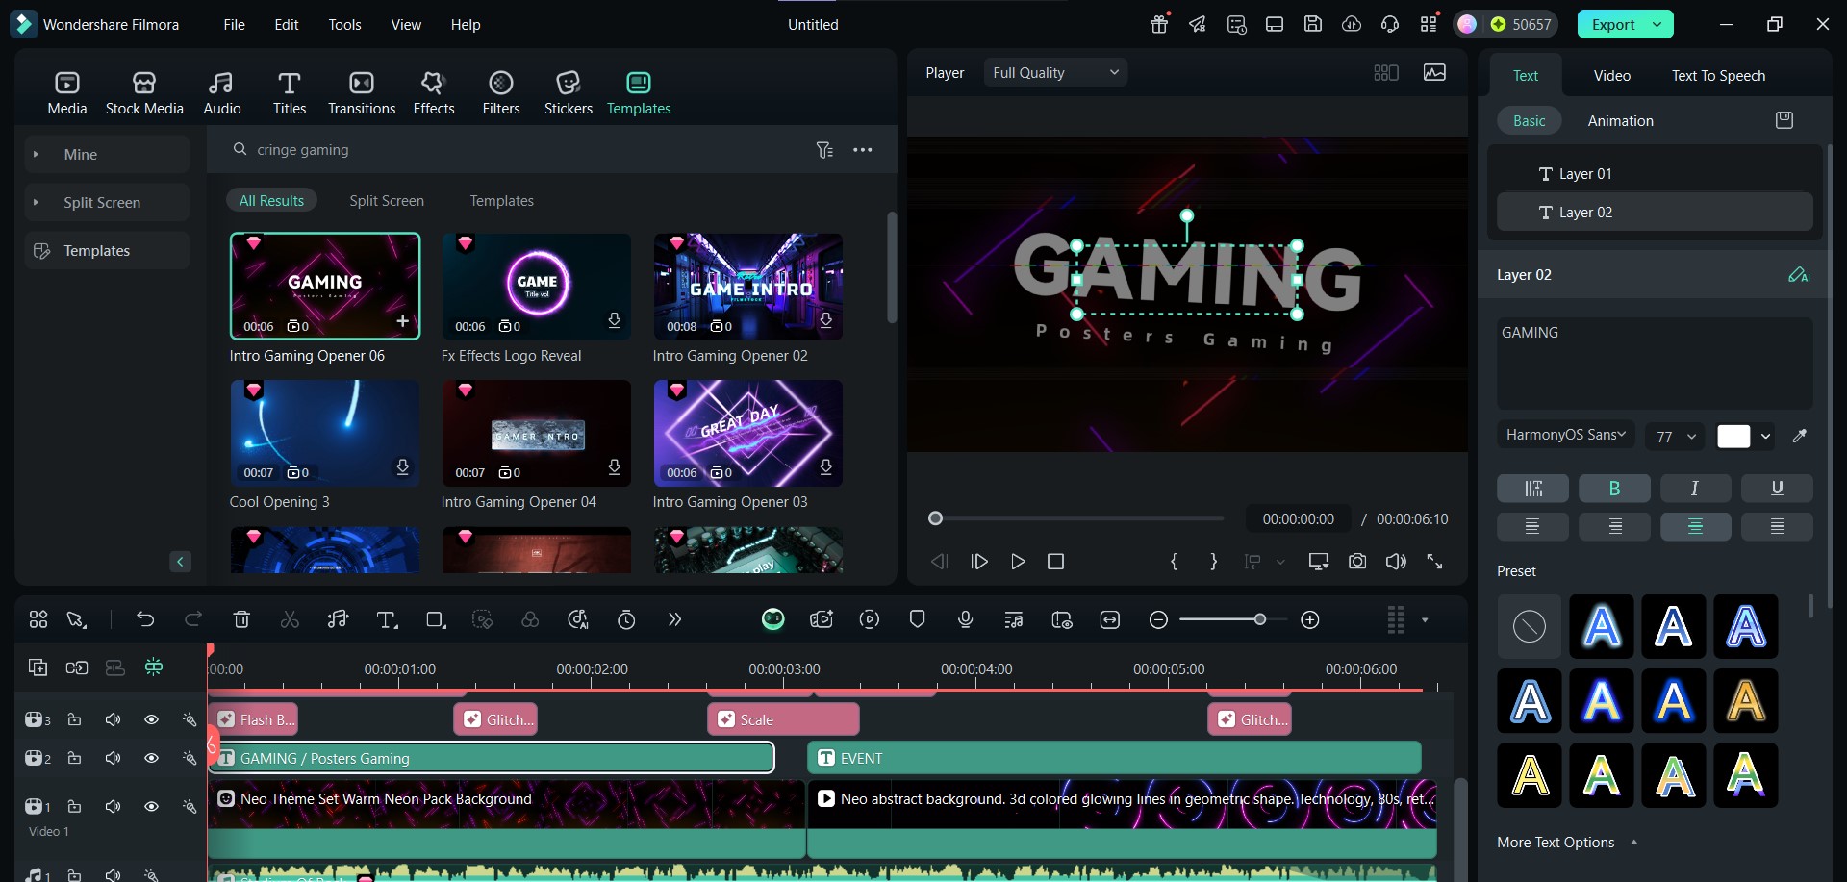This screenshot has width=1847, height=882.
Task: Hide Video 1 track with eye icon
Action: [x=151, y=806]
